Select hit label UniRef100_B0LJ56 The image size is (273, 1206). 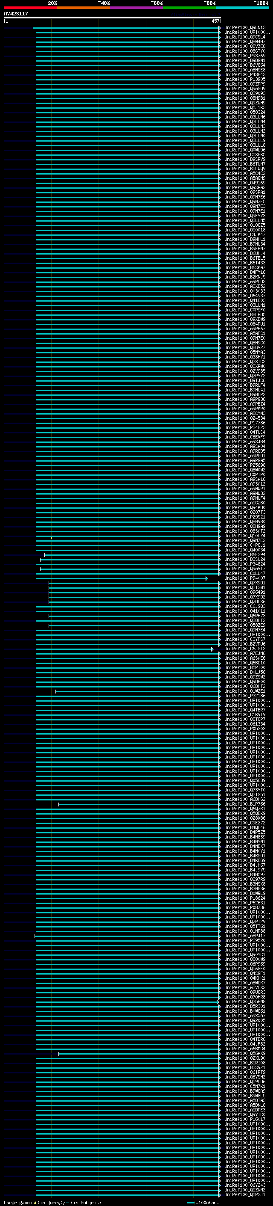(245, 672)
